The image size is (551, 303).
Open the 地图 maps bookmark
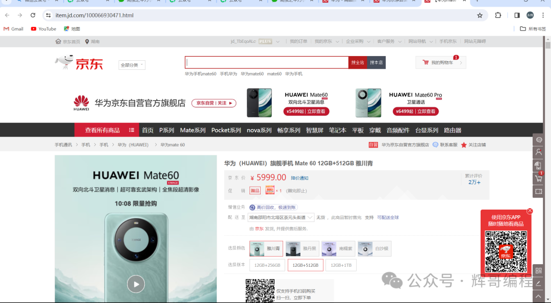72,29
